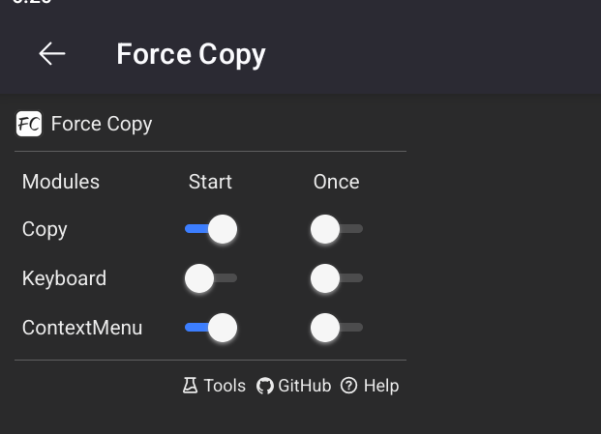Open the Help link text
Viewport: 601px width, 434px height.
tap(381, 386)
